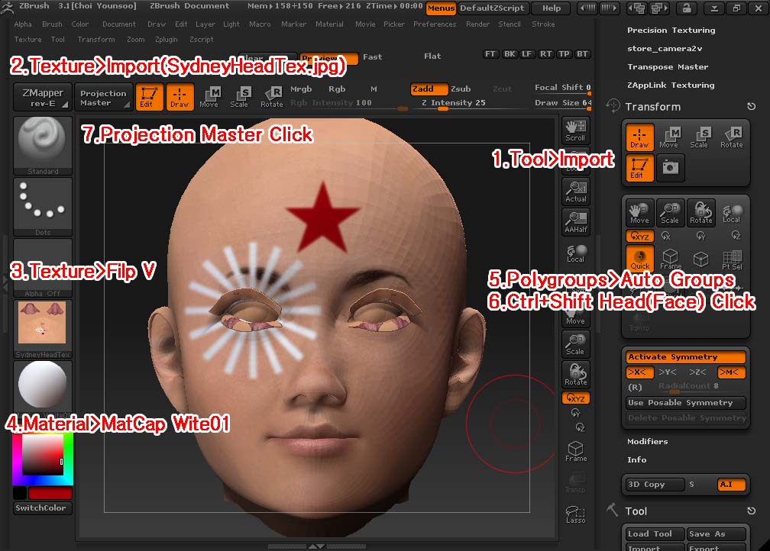Toggle Edit mode in the top shelf
Screen dimensions: 770x551
[149, 97]
